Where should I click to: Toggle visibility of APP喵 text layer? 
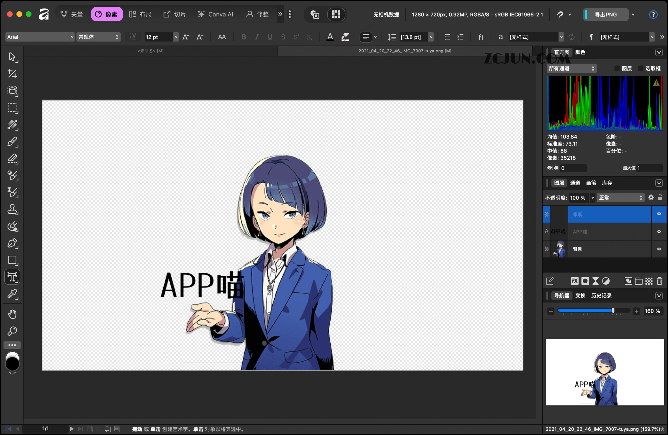tap(659, 231)
